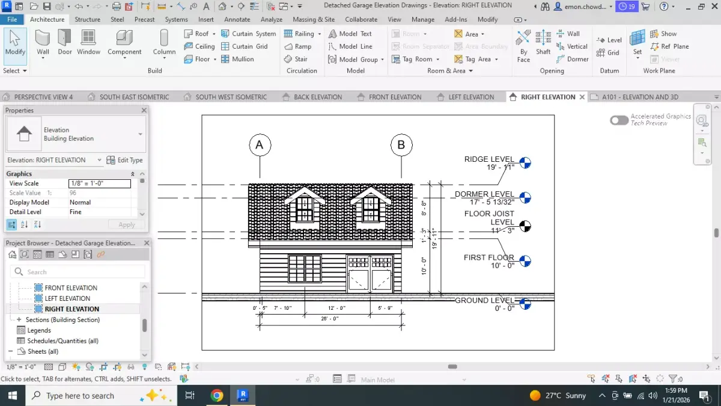
Task: Open the Roof tool dropdown arrow
Action: coord(214,34)
